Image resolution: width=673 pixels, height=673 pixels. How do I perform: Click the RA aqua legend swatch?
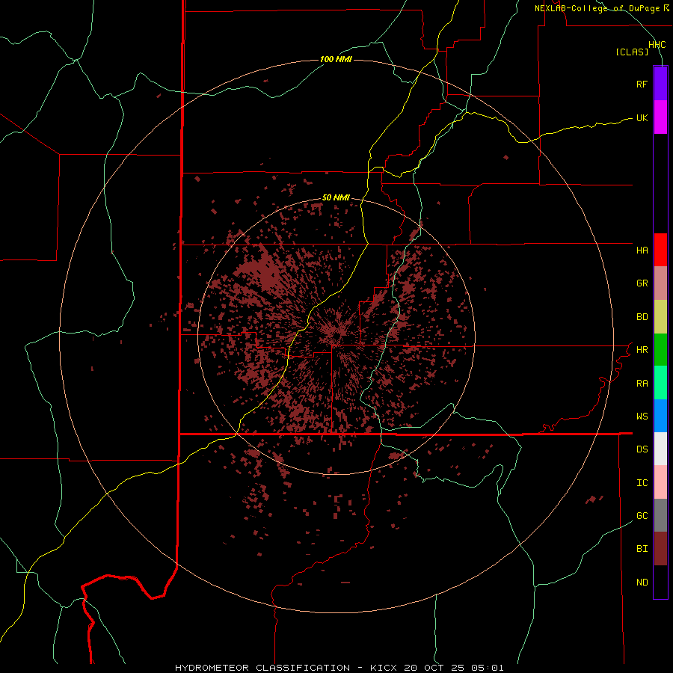tap(660, 383)
